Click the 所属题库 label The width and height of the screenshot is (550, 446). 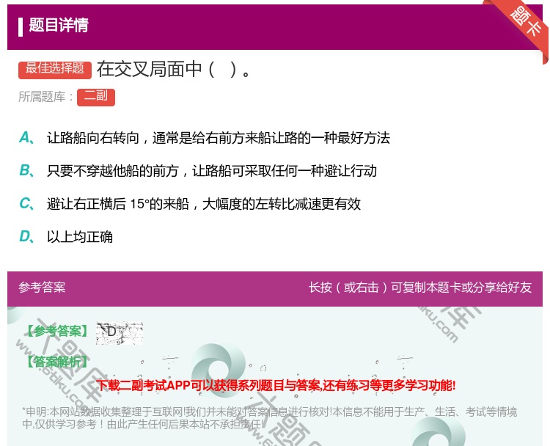click(x=45, y=97)
